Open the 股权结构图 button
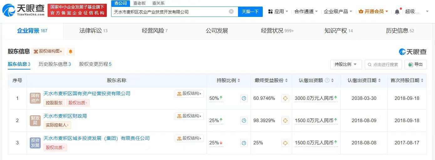435x160 pixels. coord(48,51)
